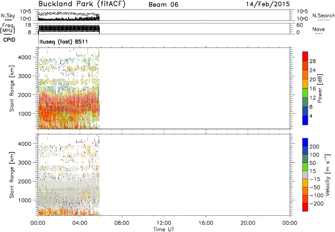Click the '04:00' time axis label
This screenshot has width=335, height=232.
click(80, 223)
